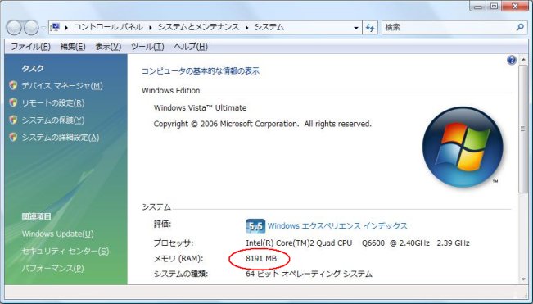Click shield icon beside リモートの設定
Screen dimensions: 533x304
click(13, 102)
